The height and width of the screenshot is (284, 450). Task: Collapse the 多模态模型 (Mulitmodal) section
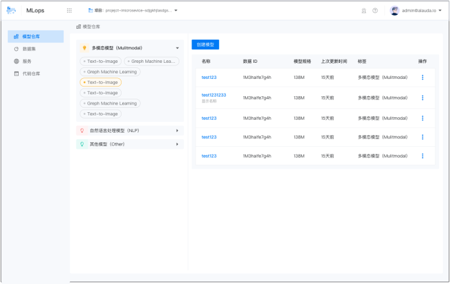coord(177,47)
